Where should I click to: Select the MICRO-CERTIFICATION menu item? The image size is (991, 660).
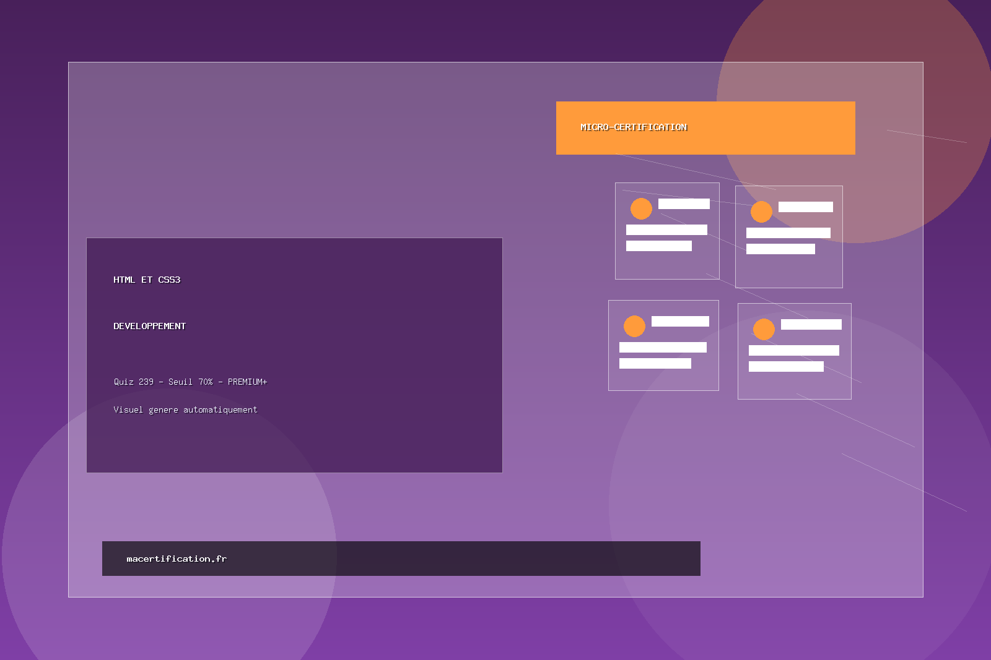point(634,127)
